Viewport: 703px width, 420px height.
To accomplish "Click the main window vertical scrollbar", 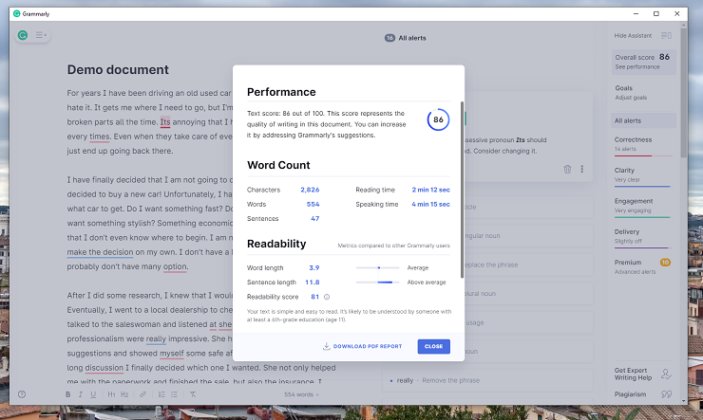I will pyautogui.click(x=683, y=93).
